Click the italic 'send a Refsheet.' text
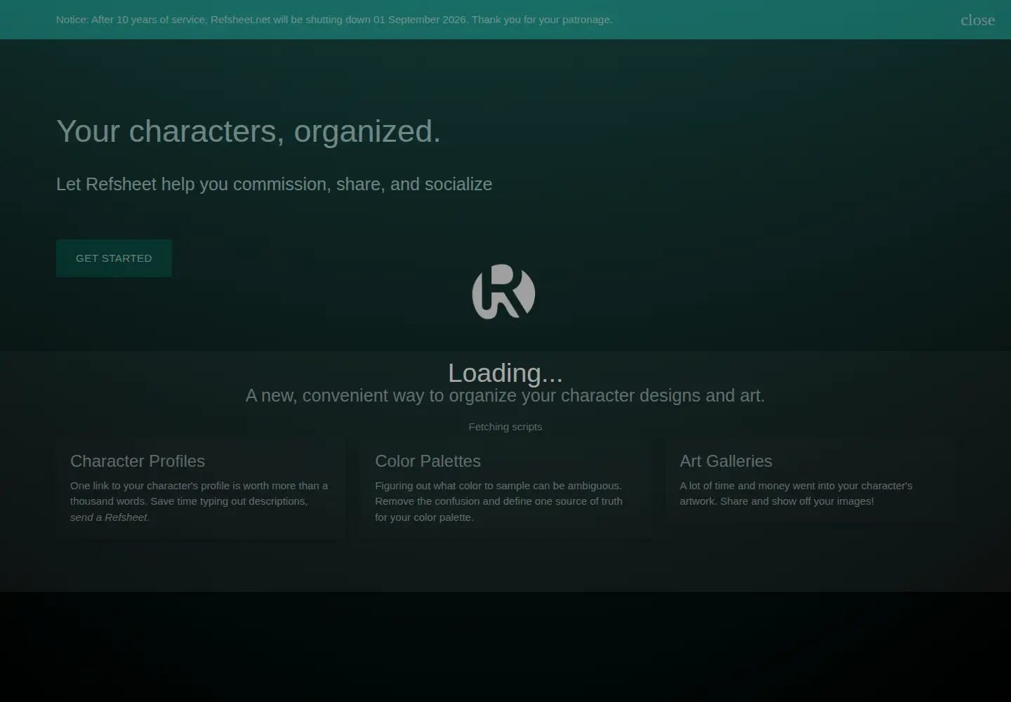 110,517
